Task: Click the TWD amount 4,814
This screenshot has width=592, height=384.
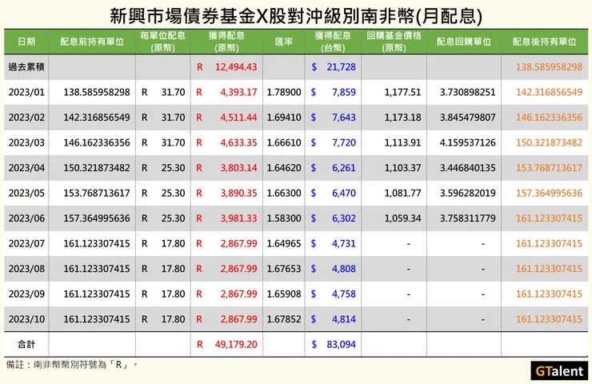Action: (x=344, y=319)
